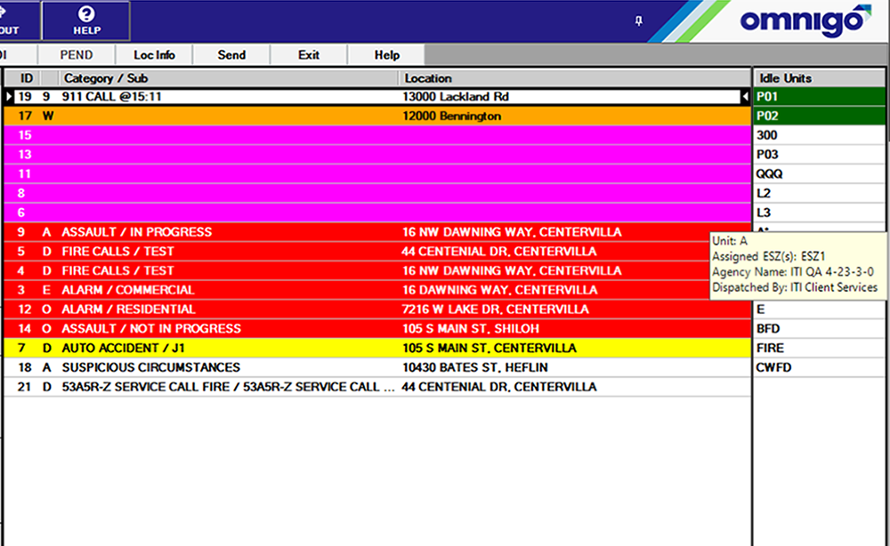
Task: Click the Location column header
Action: (428, 78)
